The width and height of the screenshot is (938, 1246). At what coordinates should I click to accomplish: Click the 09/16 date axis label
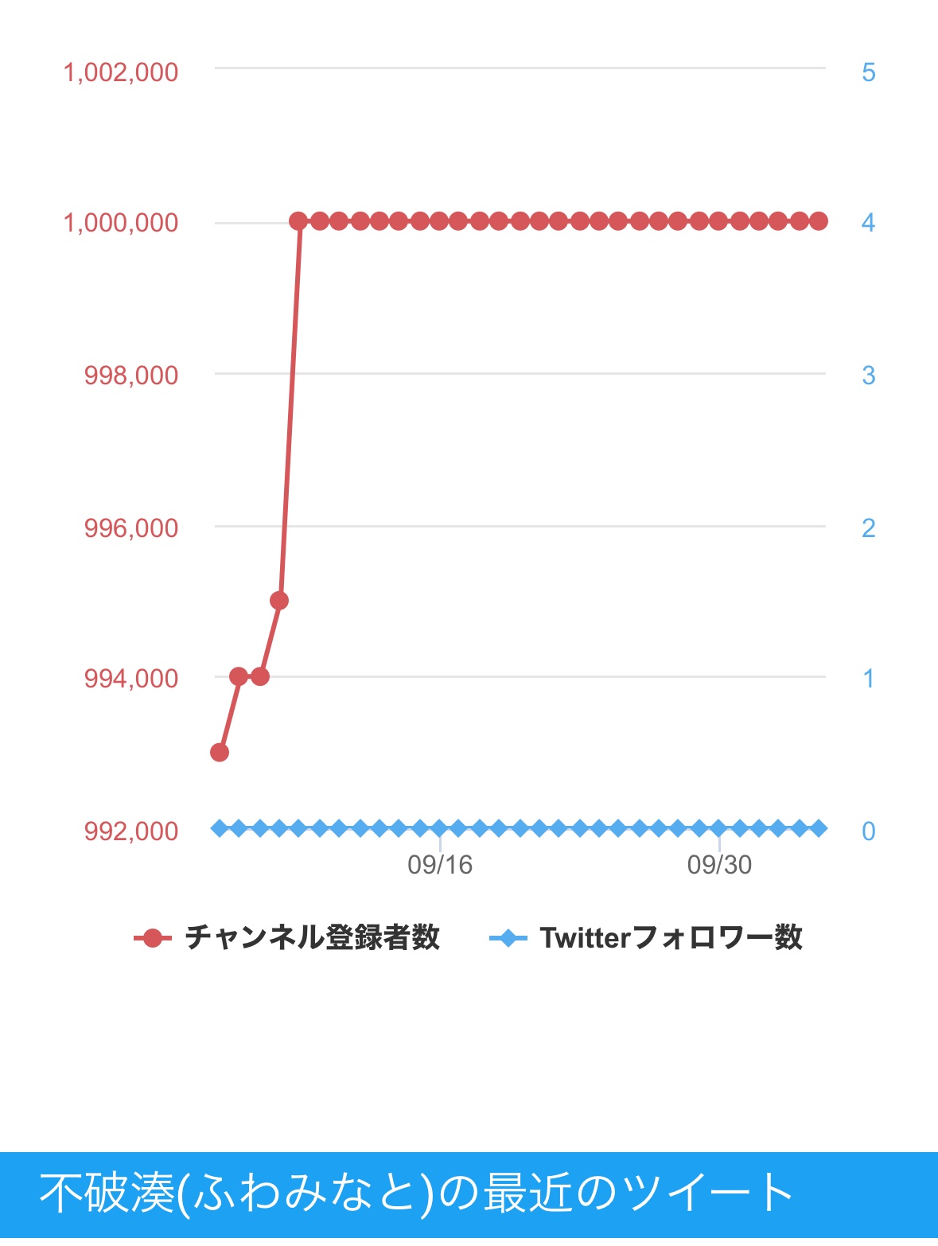click(440, 865)
